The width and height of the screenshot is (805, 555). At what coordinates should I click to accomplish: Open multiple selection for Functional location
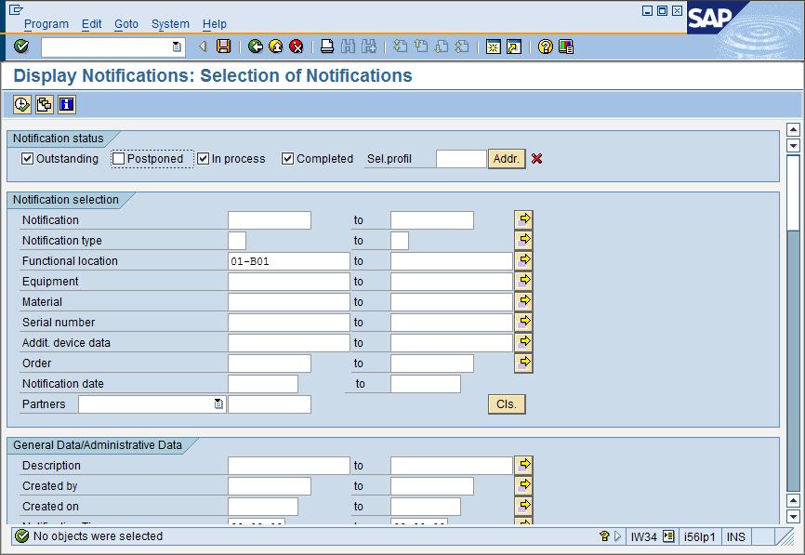pyautogui.click(x=523, y=260)
